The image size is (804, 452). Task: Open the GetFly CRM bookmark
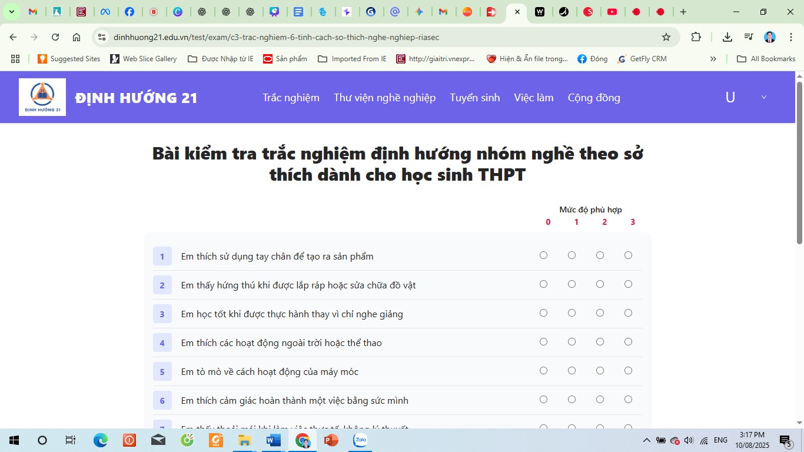tap(642, 59)
